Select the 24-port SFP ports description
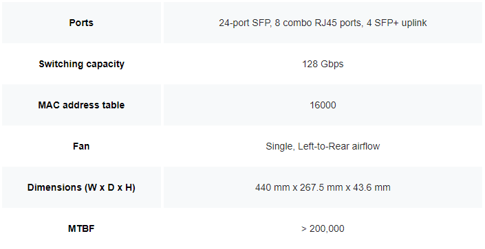The image size is (485, 249). click(x=323, y=23)
